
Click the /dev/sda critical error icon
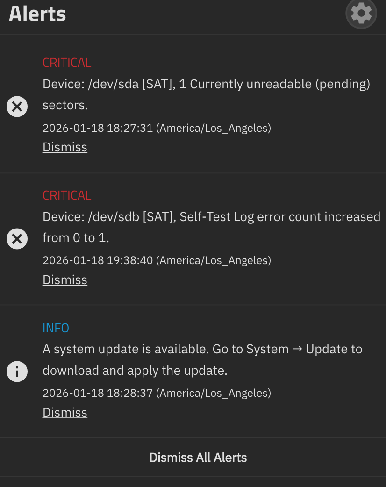click(x=17, y=107)
